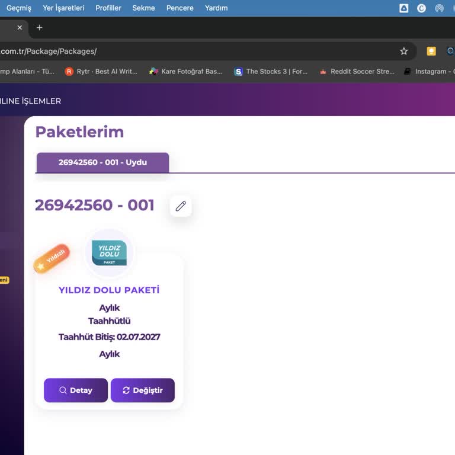Viewport: 455px width, 455px height.
Task: Open the Profiller menu
Action: [x=108, y=8]
